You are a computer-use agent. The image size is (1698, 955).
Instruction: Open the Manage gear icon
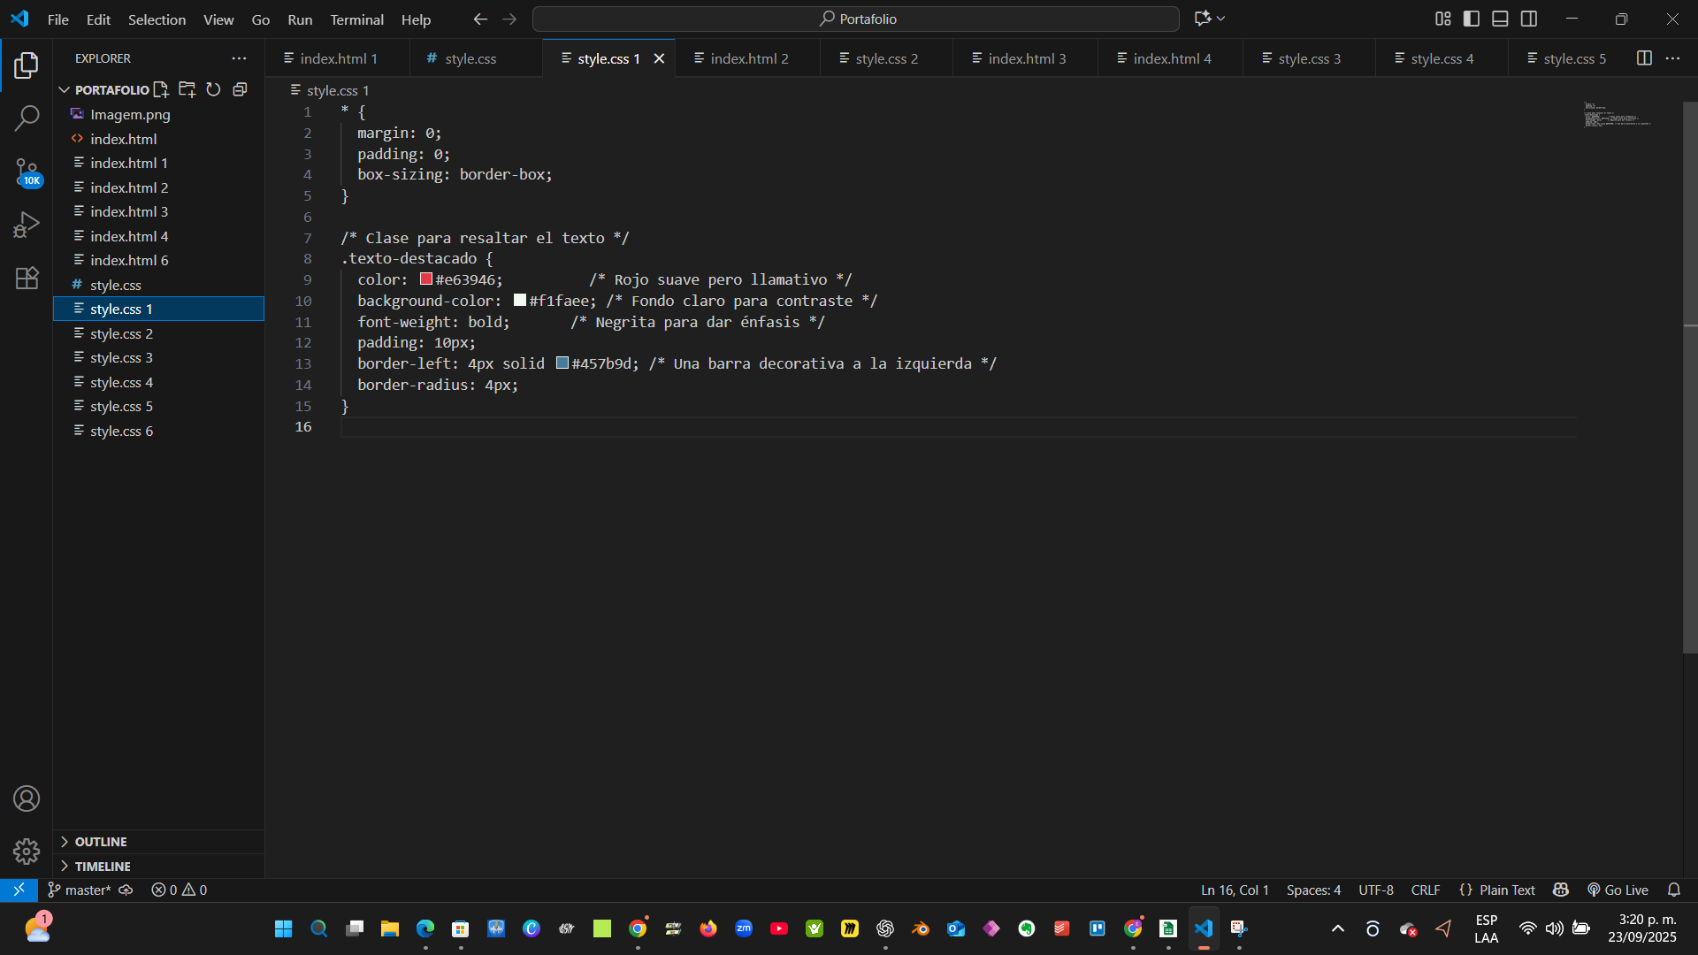[x=27, y=851]
